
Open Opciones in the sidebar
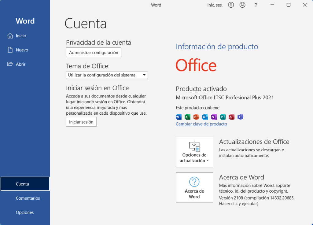point(25,212)
